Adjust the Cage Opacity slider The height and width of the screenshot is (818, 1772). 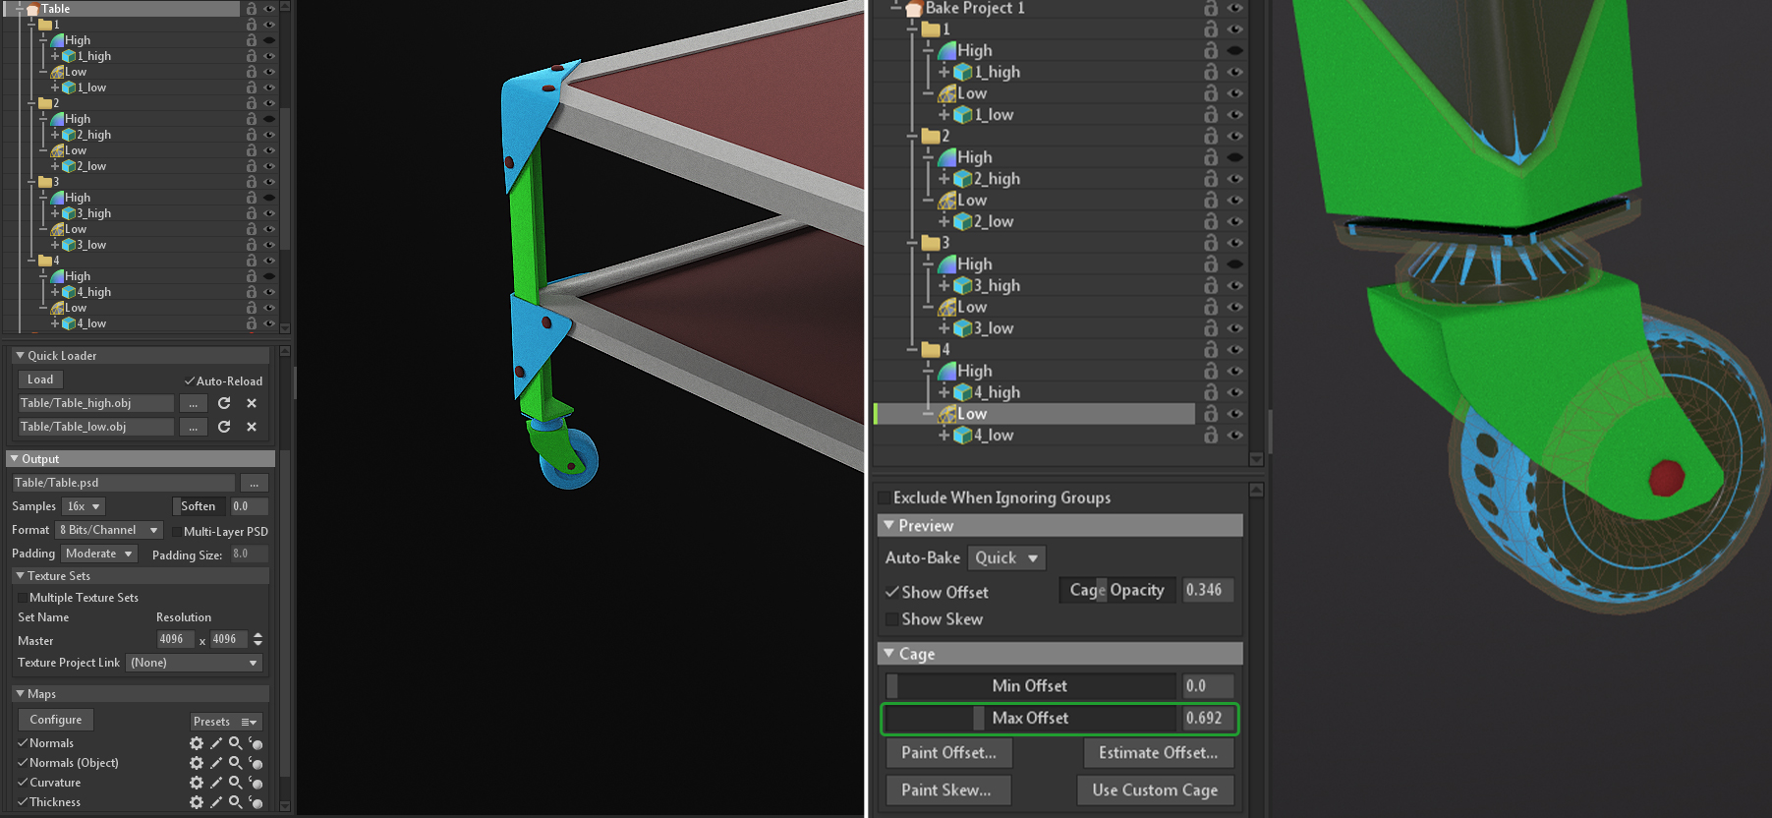[1117, 590]
